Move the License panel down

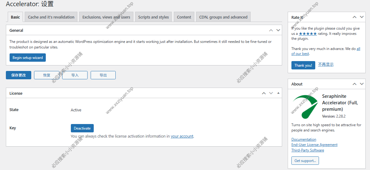[271, 93]
